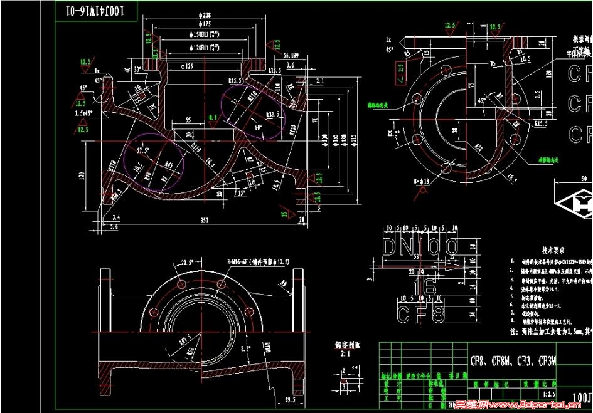
Task: Click the 8-φ18 hole callout
Action: [x=421, y=182]
